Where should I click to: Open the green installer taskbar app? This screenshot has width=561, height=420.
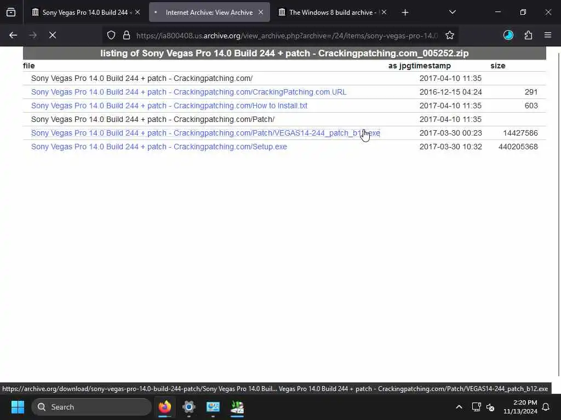237,407
